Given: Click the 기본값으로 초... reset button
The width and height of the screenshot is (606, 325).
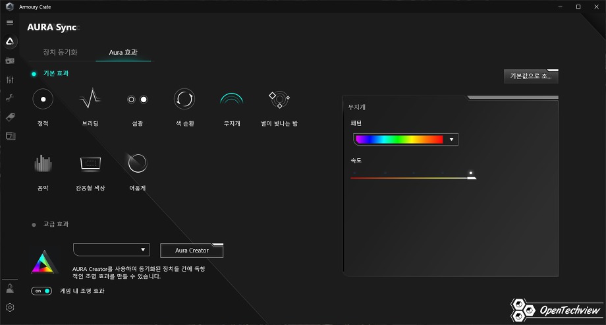Looking at the screenshot, I should point(531,76).
